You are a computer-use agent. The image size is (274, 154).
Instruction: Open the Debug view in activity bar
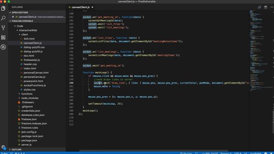pos(3,47)
